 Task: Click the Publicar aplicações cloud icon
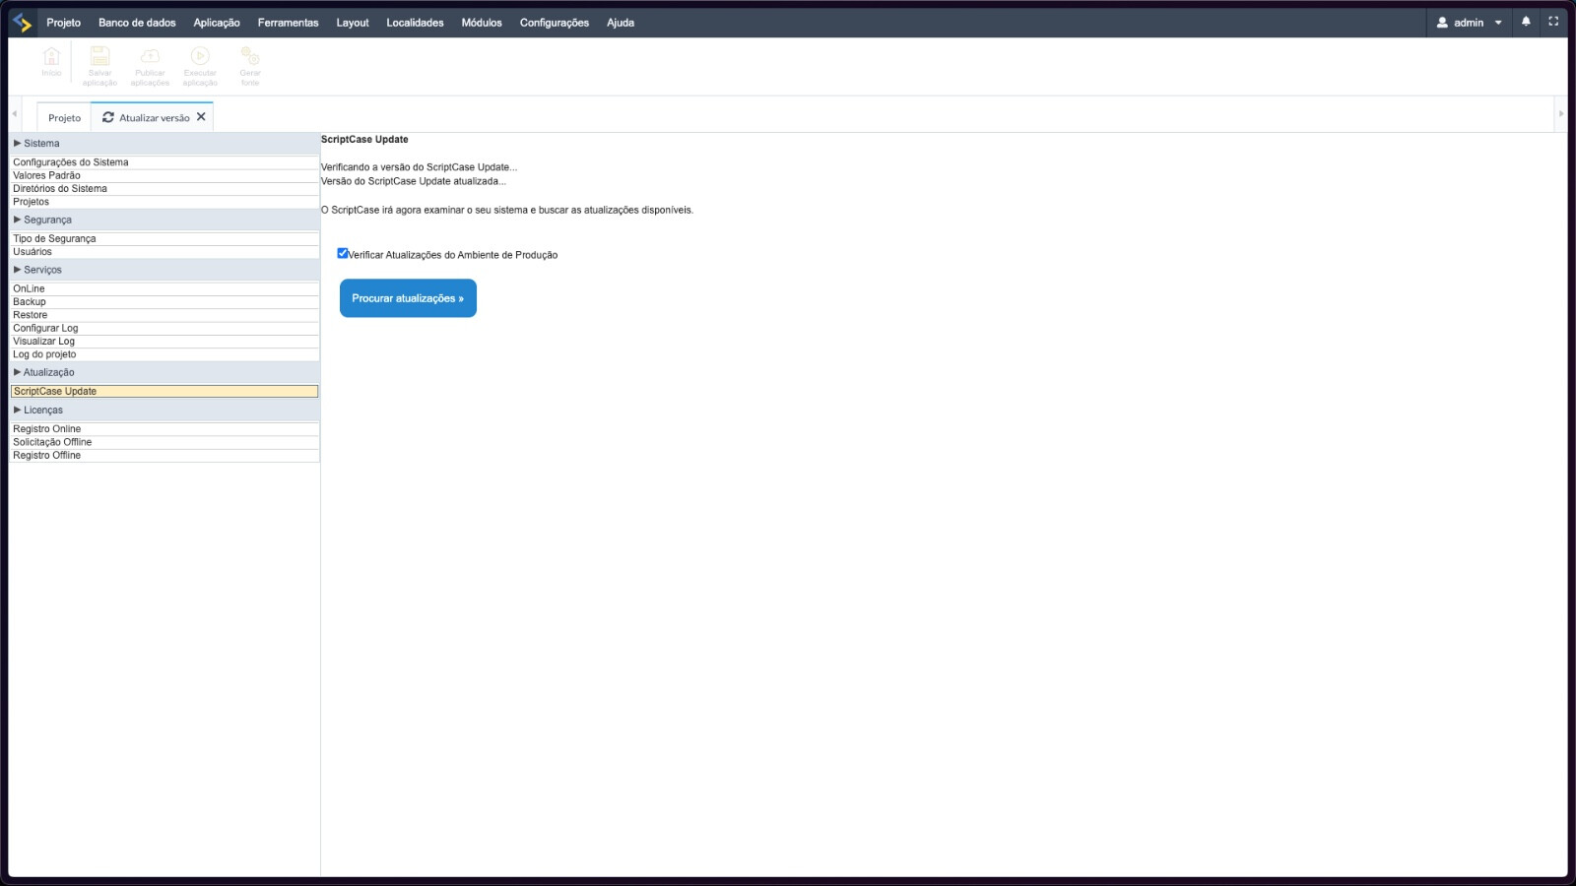pos(150,57)
